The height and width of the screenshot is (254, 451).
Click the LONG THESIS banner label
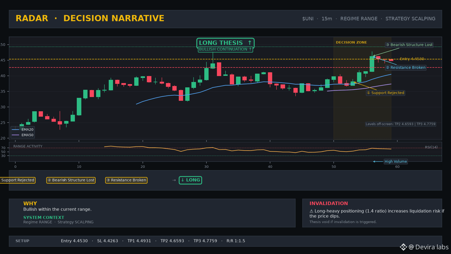(x=225, y=43)
